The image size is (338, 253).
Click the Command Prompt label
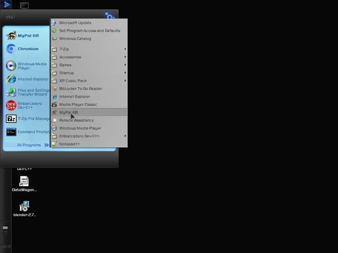point(34,132)
